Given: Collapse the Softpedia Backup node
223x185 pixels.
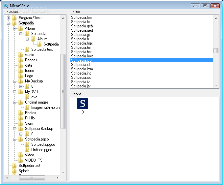Looking at the screenshot, I should click(14, 129).
